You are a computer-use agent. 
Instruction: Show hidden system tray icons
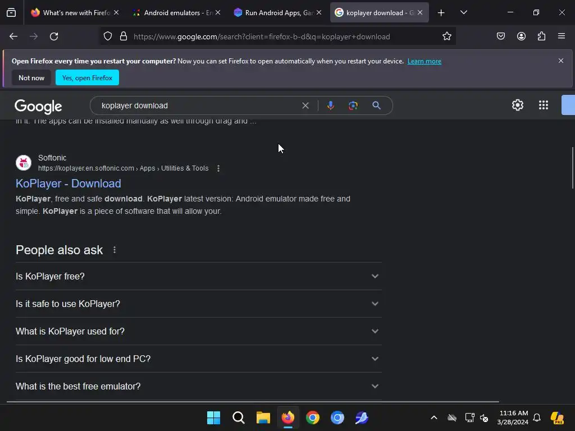tap(434, 418)
